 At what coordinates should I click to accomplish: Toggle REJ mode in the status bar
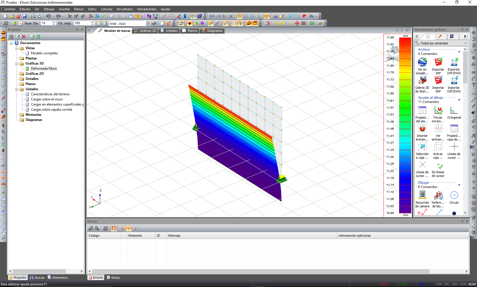pyautogui.click(x=447, y=284)
